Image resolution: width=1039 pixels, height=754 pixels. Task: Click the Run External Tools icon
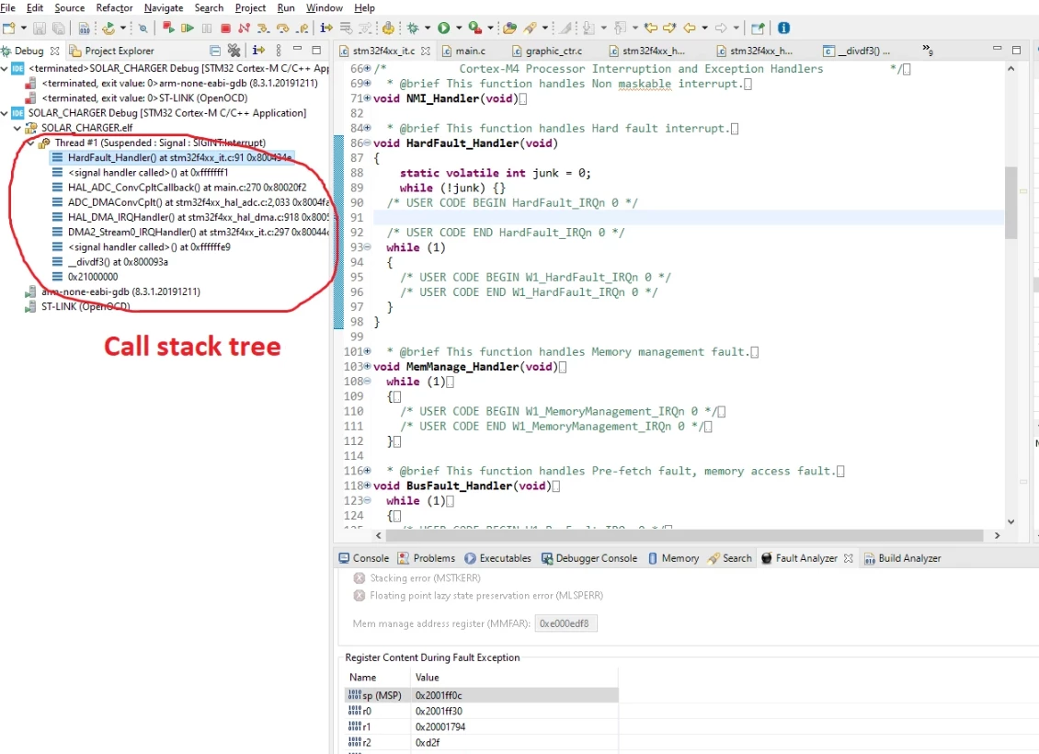point(475,28)
